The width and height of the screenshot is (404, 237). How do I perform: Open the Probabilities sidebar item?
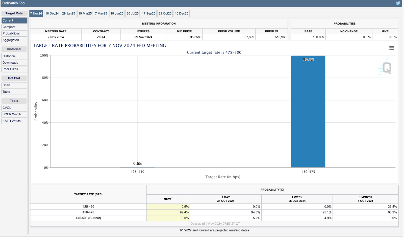click(x=14, y=34)
